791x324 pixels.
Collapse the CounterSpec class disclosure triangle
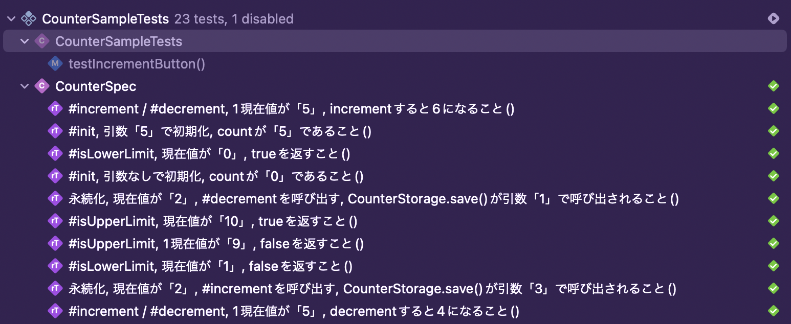(x=24, y=86)
